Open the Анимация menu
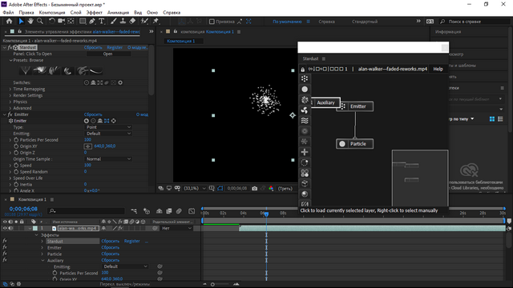The height and width of the screenshot is (288, 513). (118, 13)
